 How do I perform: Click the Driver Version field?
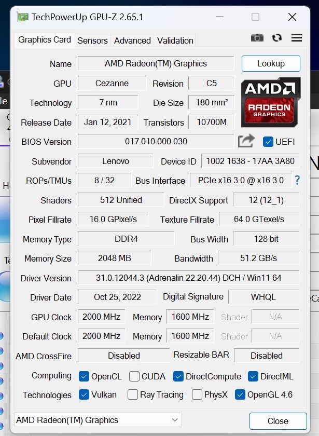tap(189, 278)
